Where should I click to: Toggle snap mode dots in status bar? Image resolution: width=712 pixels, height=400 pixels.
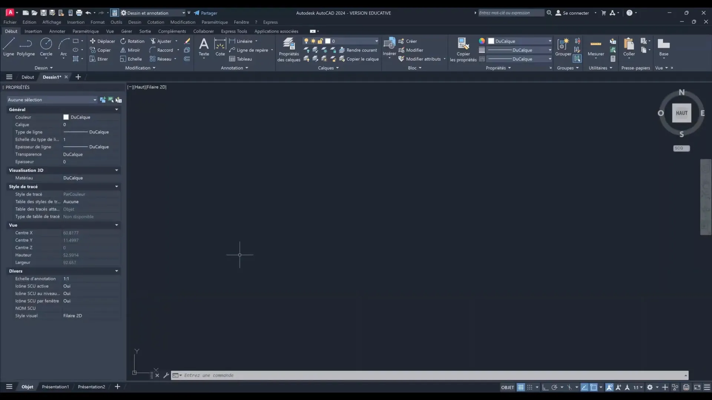point(530,387)
